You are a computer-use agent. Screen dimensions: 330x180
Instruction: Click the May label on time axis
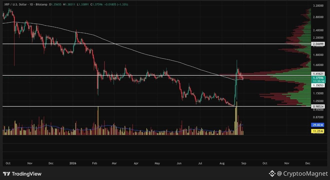coord(157,163)
